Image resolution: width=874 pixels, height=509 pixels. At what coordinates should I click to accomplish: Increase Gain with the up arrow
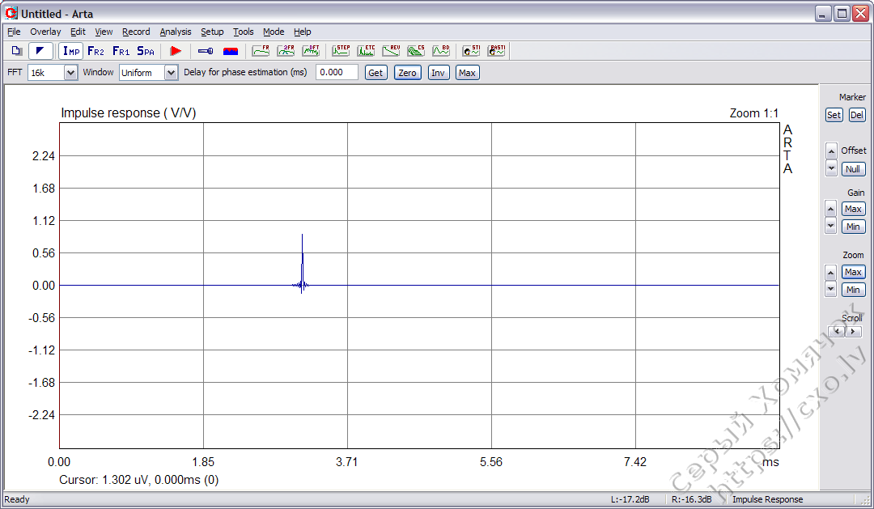point(830,209)
